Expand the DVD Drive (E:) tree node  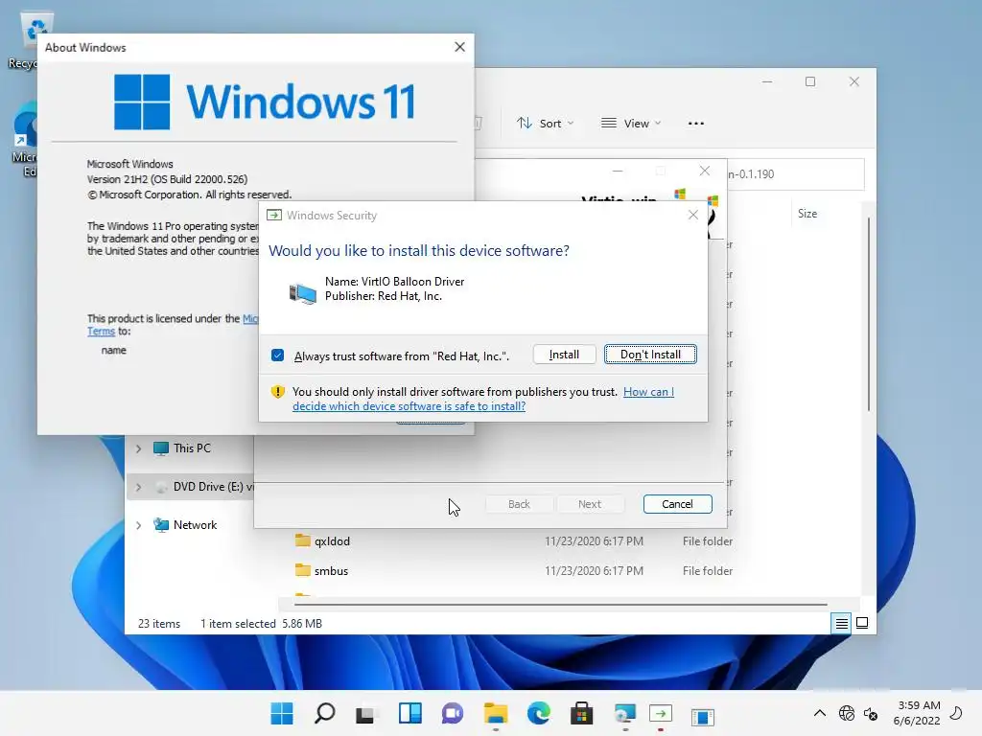coord(139,487)
